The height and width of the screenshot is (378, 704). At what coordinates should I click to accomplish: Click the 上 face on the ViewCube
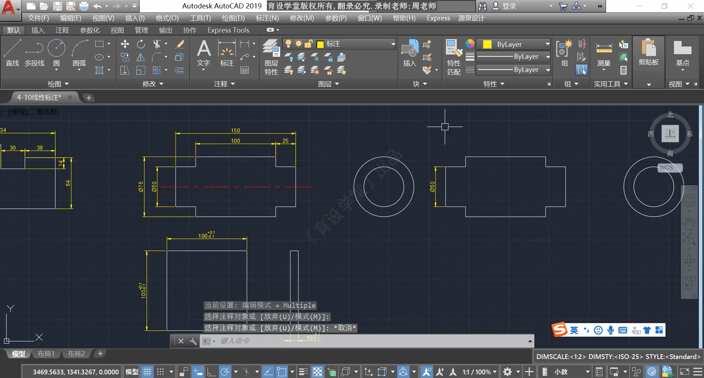(670, 134)
